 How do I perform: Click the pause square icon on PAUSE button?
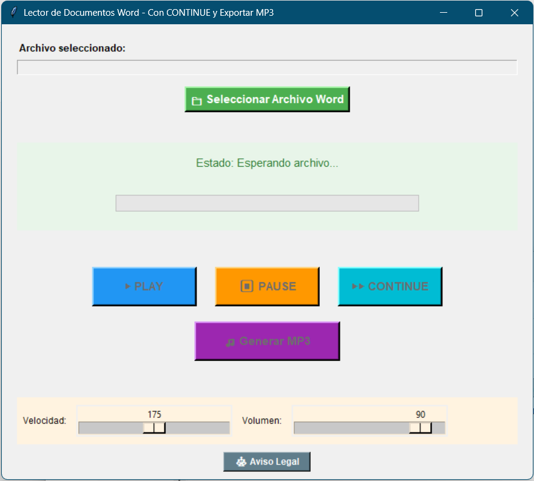pyautogui.click(x=247, y=286)
